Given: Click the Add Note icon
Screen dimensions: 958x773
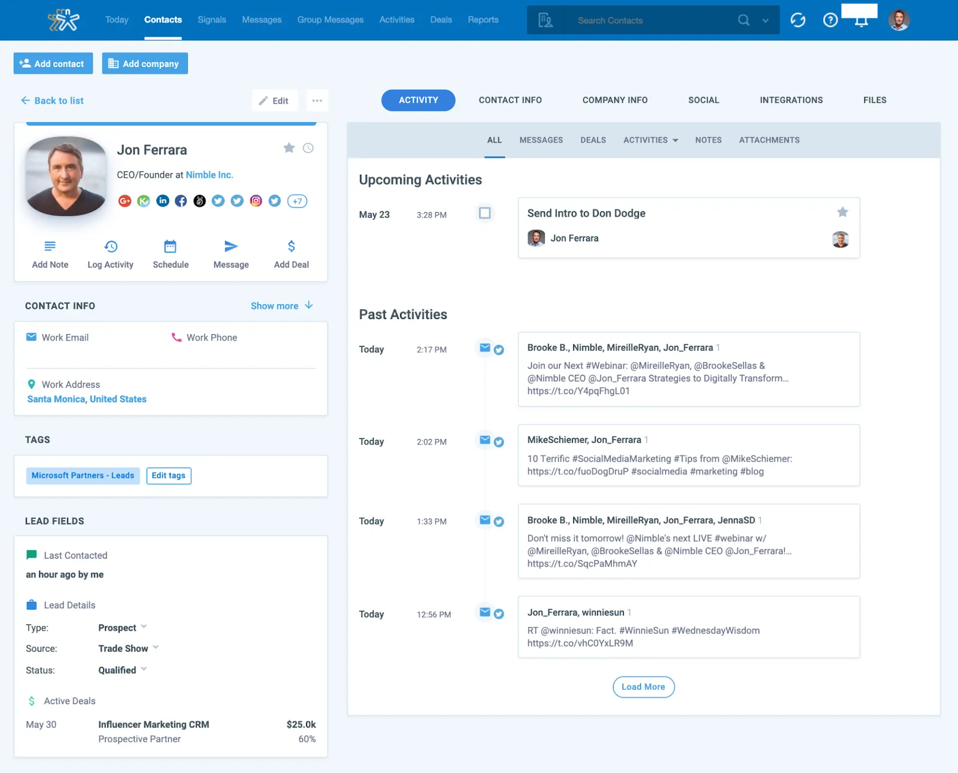Looking at the screenshot, I should point(50,246).
